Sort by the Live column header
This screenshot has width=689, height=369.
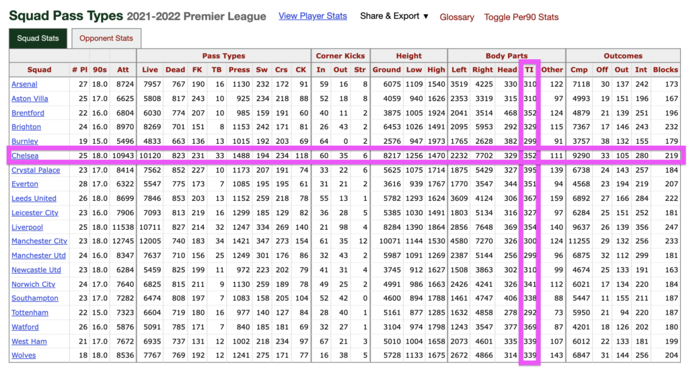(x=150, y=70)
